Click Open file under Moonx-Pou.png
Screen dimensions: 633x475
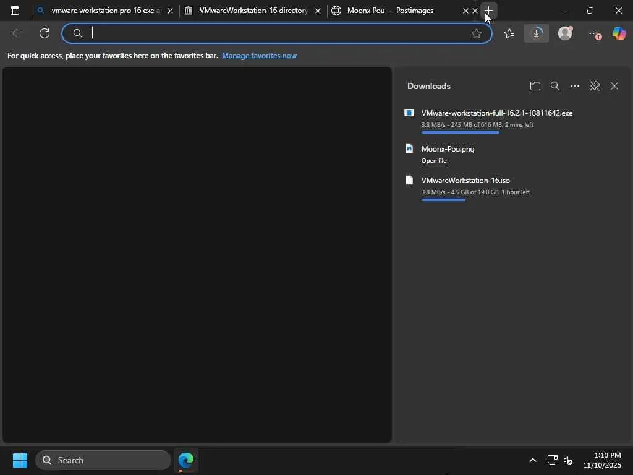click(434, 161)
